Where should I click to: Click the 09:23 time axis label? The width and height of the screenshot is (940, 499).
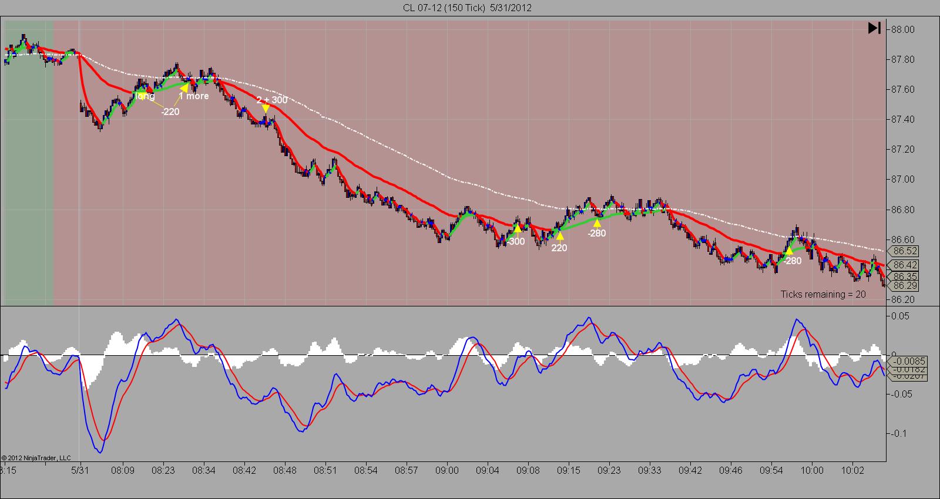tap(609, 470)
